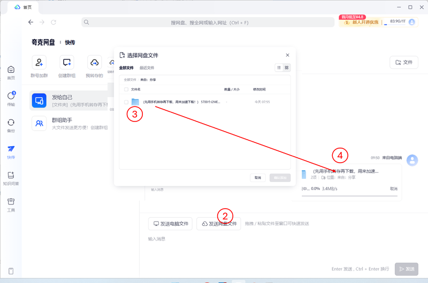Click the search magnifier icon
428x283 pixels.
[x=86, y=22]
